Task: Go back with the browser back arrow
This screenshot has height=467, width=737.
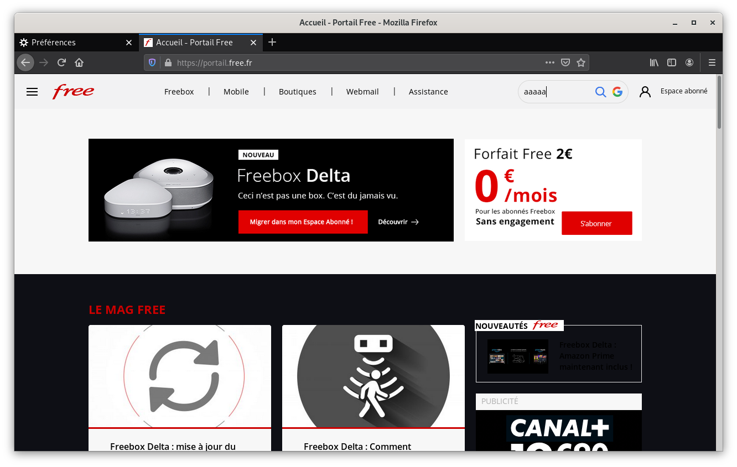Action: (25, 62)
